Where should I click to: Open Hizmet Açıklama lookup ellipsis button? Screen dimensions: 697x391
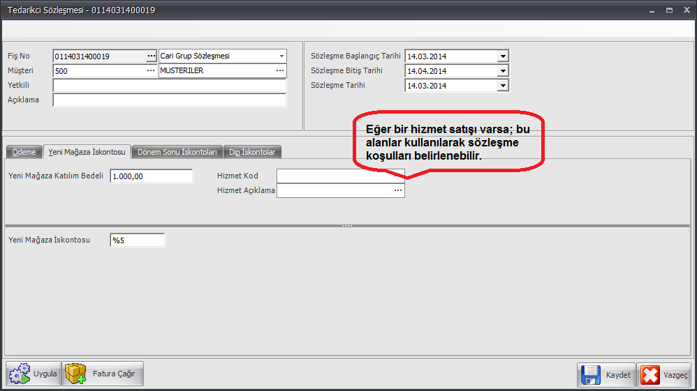[398, 190]
